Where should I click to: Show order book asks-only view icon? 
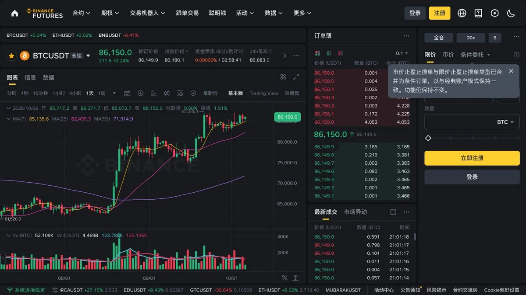[x=341, y=53]
